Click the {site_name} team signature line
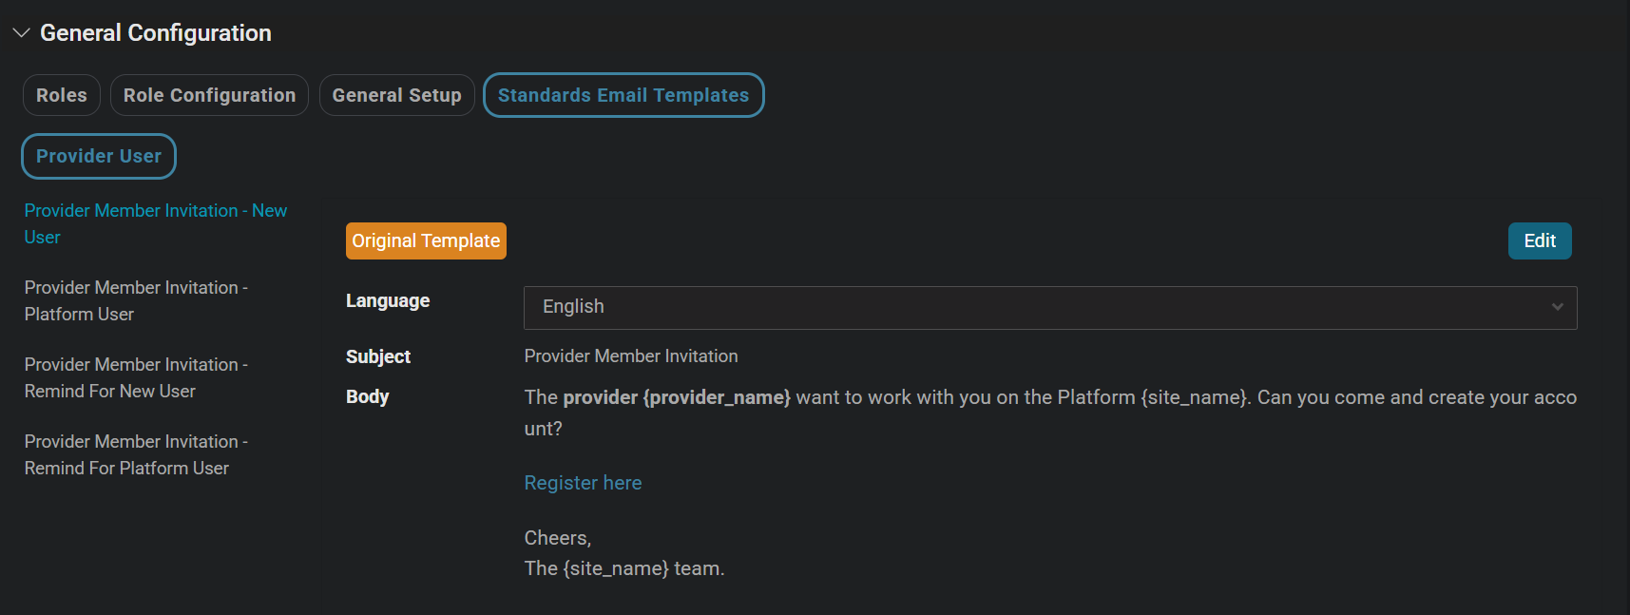The height and width of the screenshot is (615, 1630). pyautogui.click(x=623, y=568)
